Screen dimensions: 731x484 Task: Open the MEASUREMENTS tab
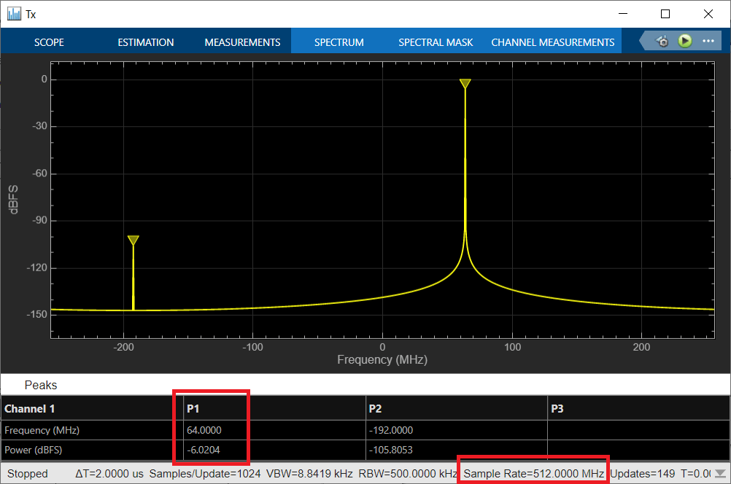pyautogui.click(x=242, y=42)
